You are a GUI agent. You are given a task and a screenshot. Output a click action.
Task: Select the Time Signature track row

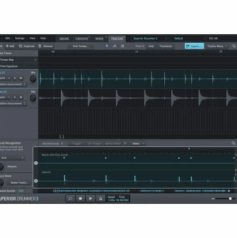[x=19, y=66]
